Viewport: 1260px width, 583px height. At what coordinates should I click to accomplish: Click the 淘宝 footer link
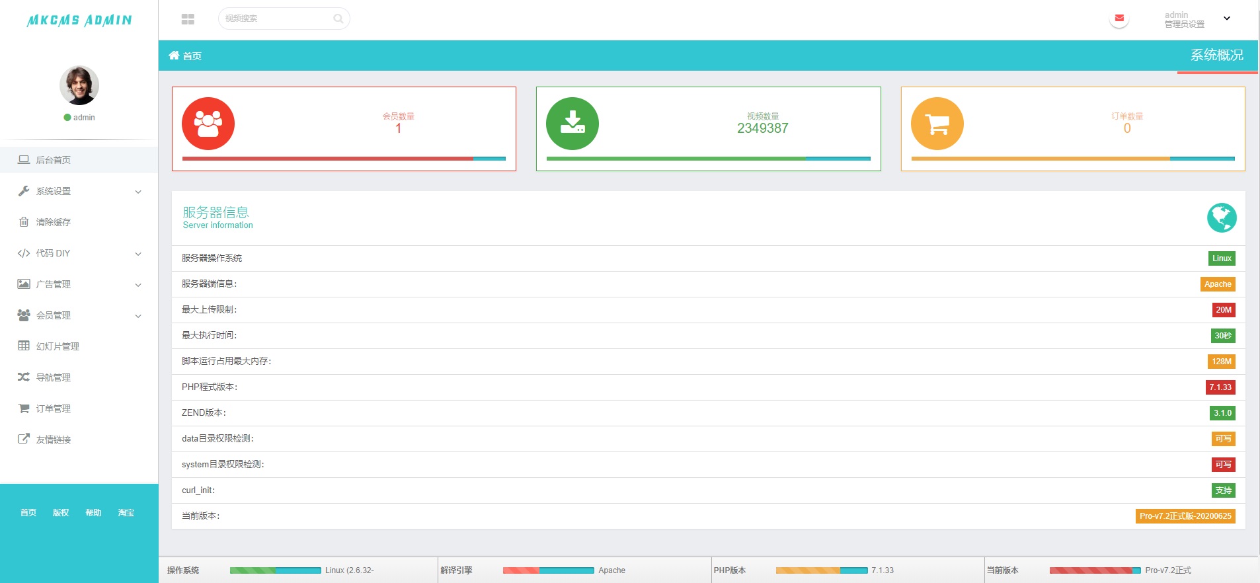pyautogui.click(x=126, y=513)
